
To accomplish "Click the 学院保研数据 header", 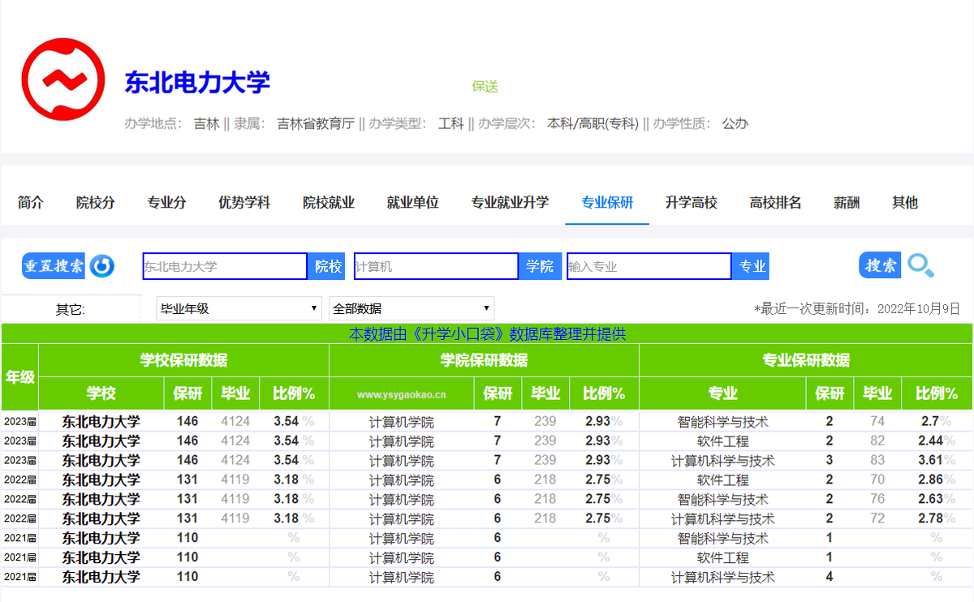I will pyautogui.click(x=485, y=360).
